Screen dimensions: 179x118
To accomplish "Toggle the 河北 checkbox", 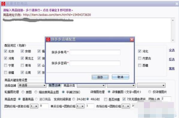I will (x=140, y=51).
